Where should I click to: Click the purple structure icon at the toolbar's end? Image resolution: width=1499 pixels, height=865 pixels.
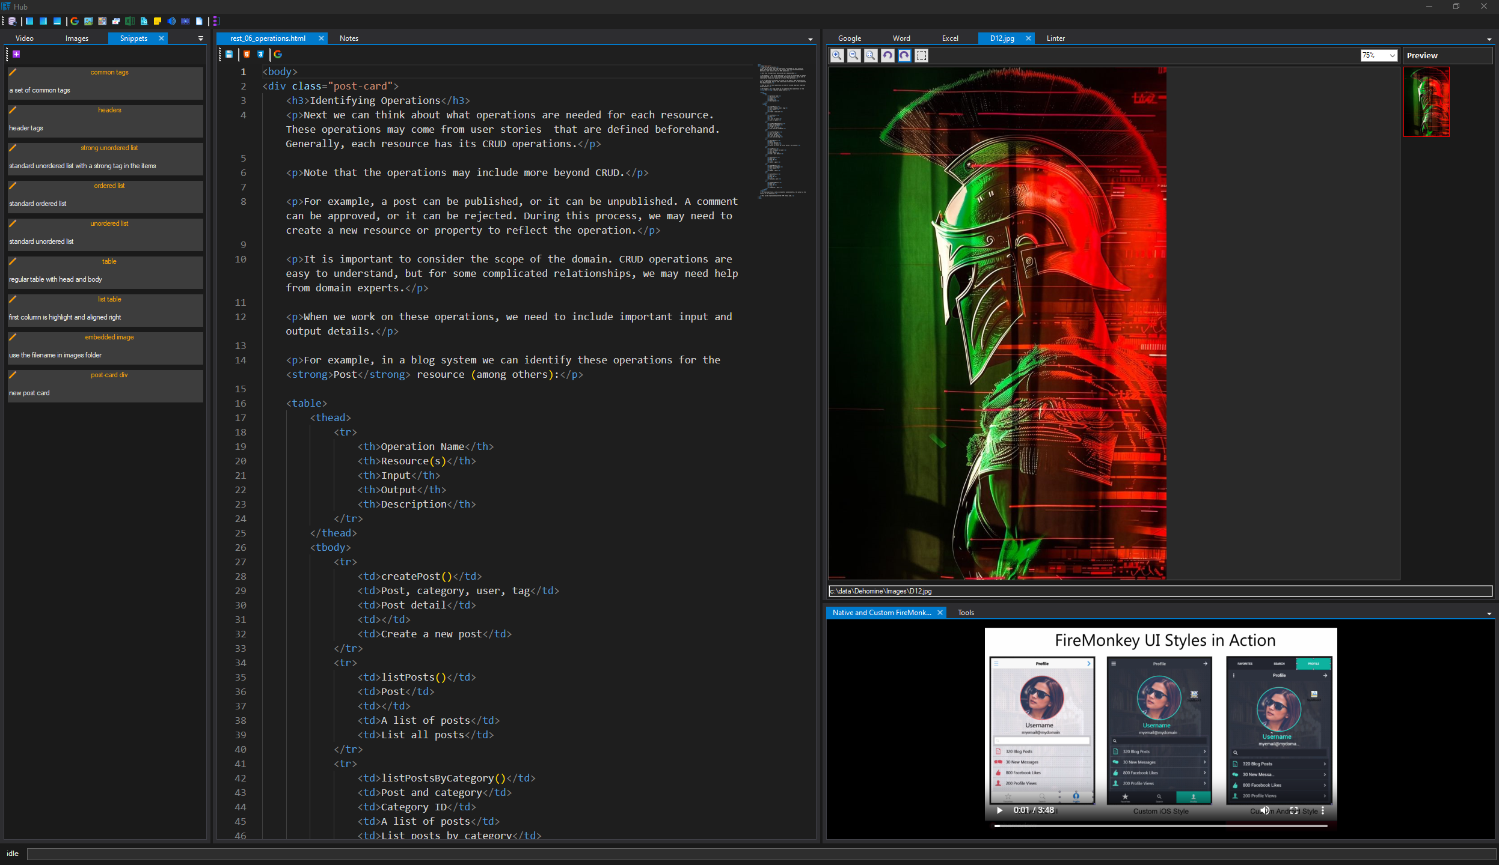(216, 21)
